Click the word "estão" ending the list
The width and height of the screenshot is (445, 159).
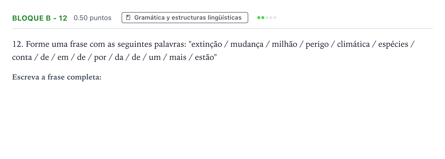tap(205, 57)
